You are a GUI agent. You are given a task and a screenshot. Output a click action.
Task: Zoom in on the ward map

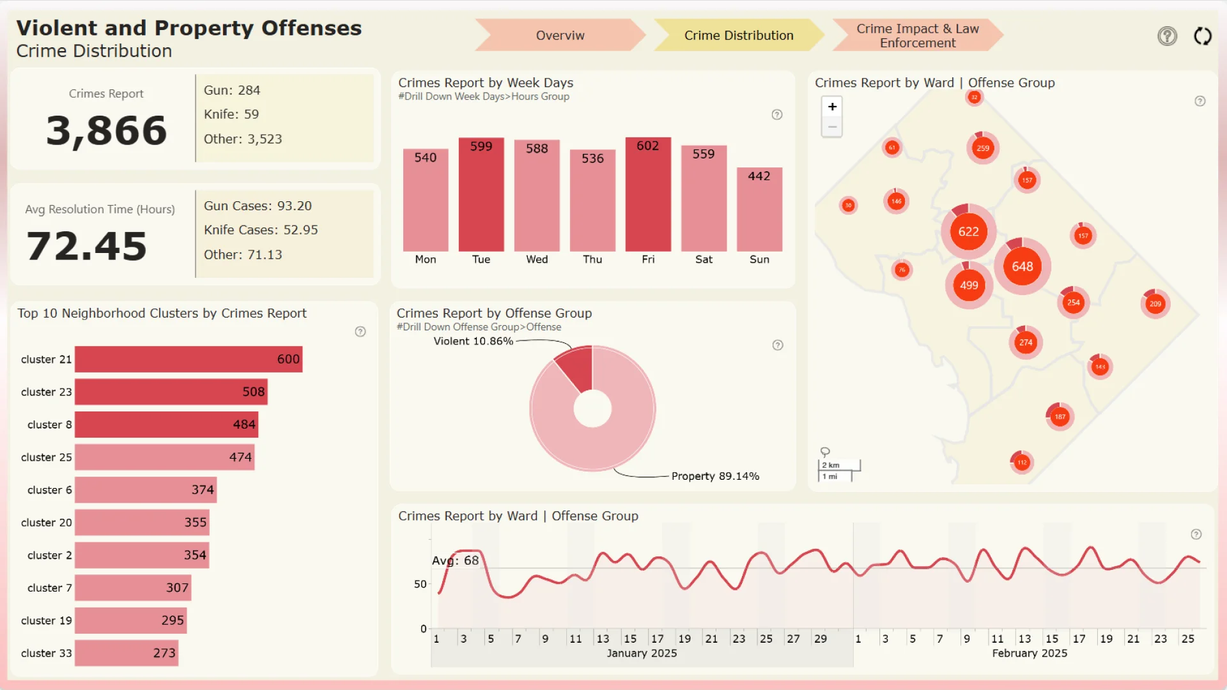832,107
